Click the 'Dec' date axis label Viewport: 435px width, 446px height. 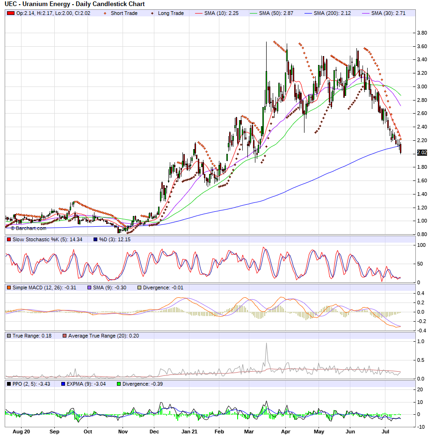[x=154, y=432]
